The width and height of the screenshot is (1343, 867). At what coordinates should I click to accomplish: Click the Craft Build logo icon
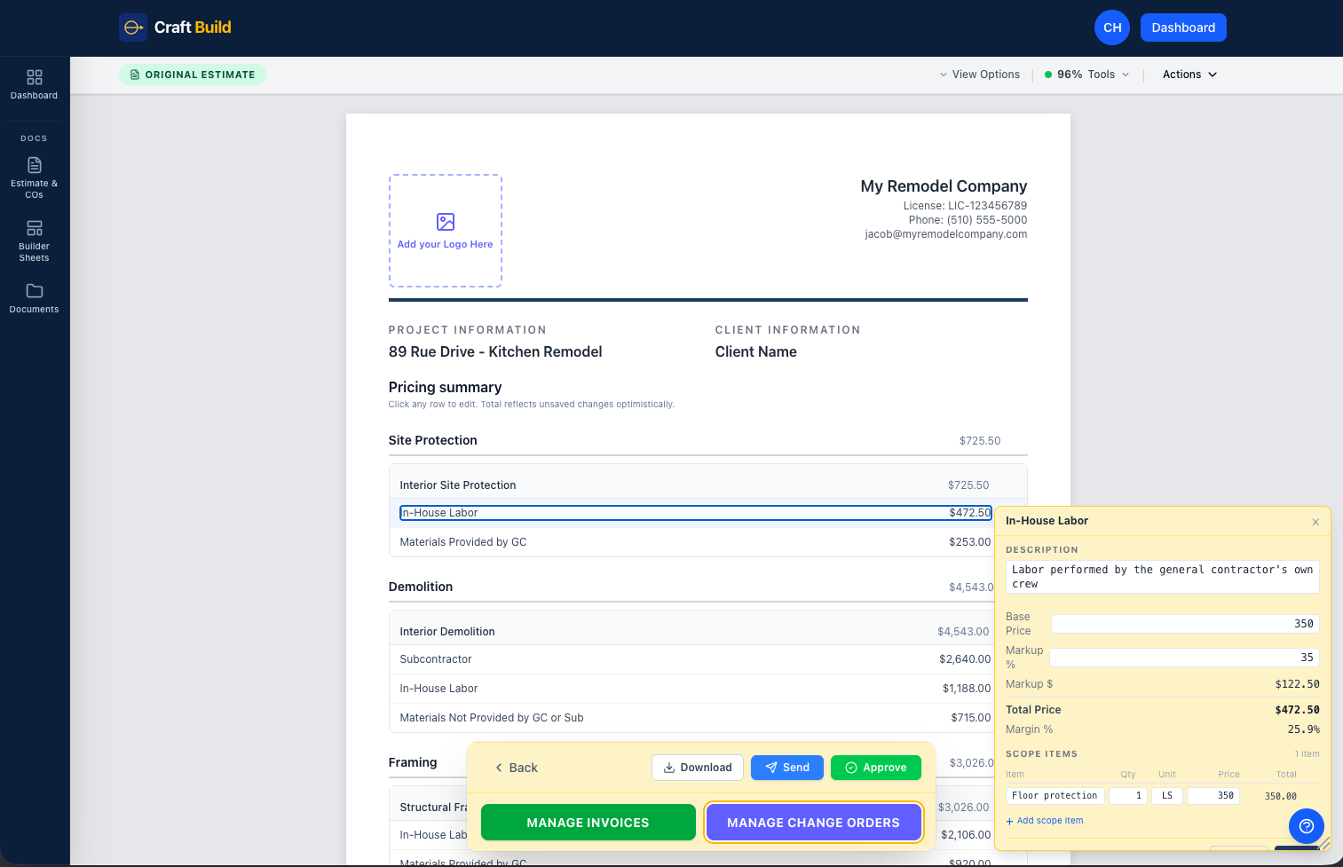pos(133,28)
